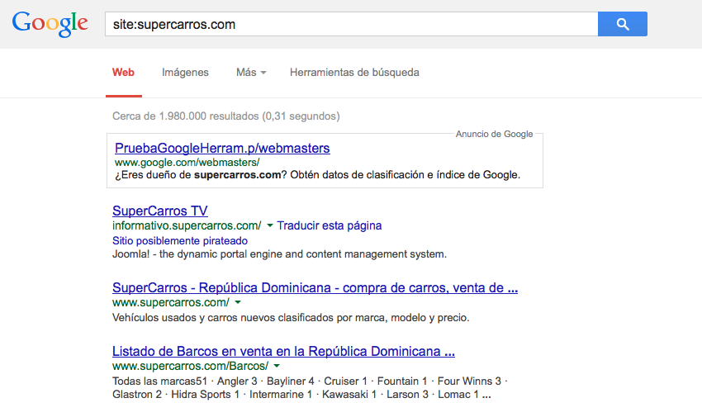Expand arrow beside informativo.supercarros.com/
The width and height of the screenshot is (702, 417).
270,226
